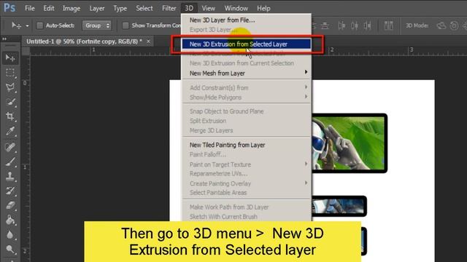Select the Move tool in toolbox

click(x=10, y=58)
